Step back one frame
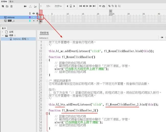The height and width of the screenshot is (132, 166). click(x=84, y=6)
